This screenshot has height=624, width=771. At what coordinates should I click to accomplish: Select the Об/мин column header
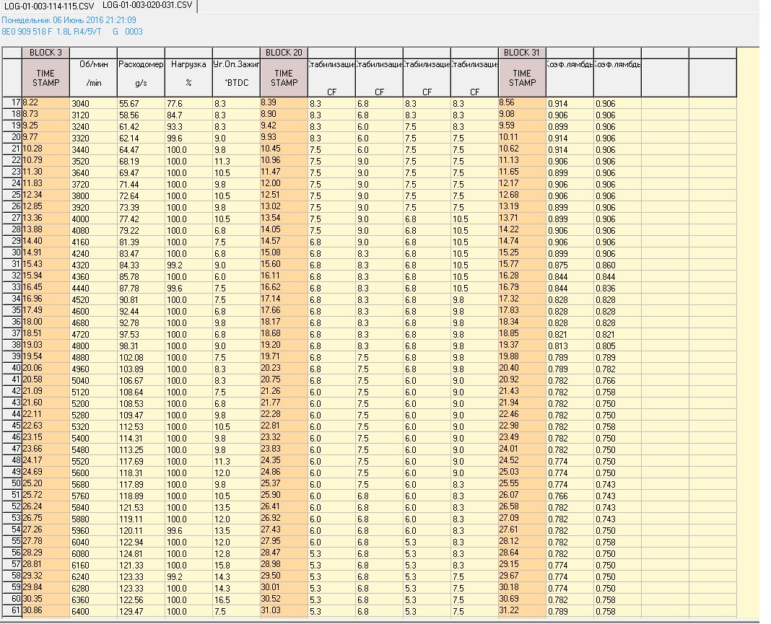click(93, 78)
